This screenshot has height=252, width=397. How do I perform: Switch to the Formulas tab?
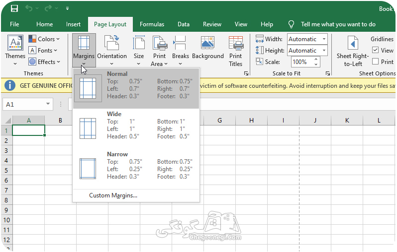[x=152, y=24]
